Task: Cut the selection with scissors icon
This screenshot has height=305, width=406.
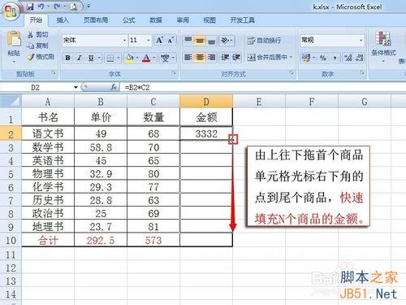Action: [37, 34]
